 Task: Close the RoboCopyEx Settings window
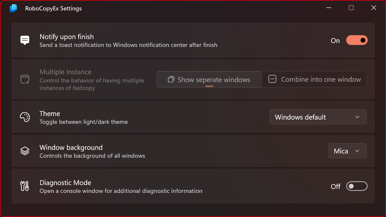pyautogui.click(x=374, y=8)
